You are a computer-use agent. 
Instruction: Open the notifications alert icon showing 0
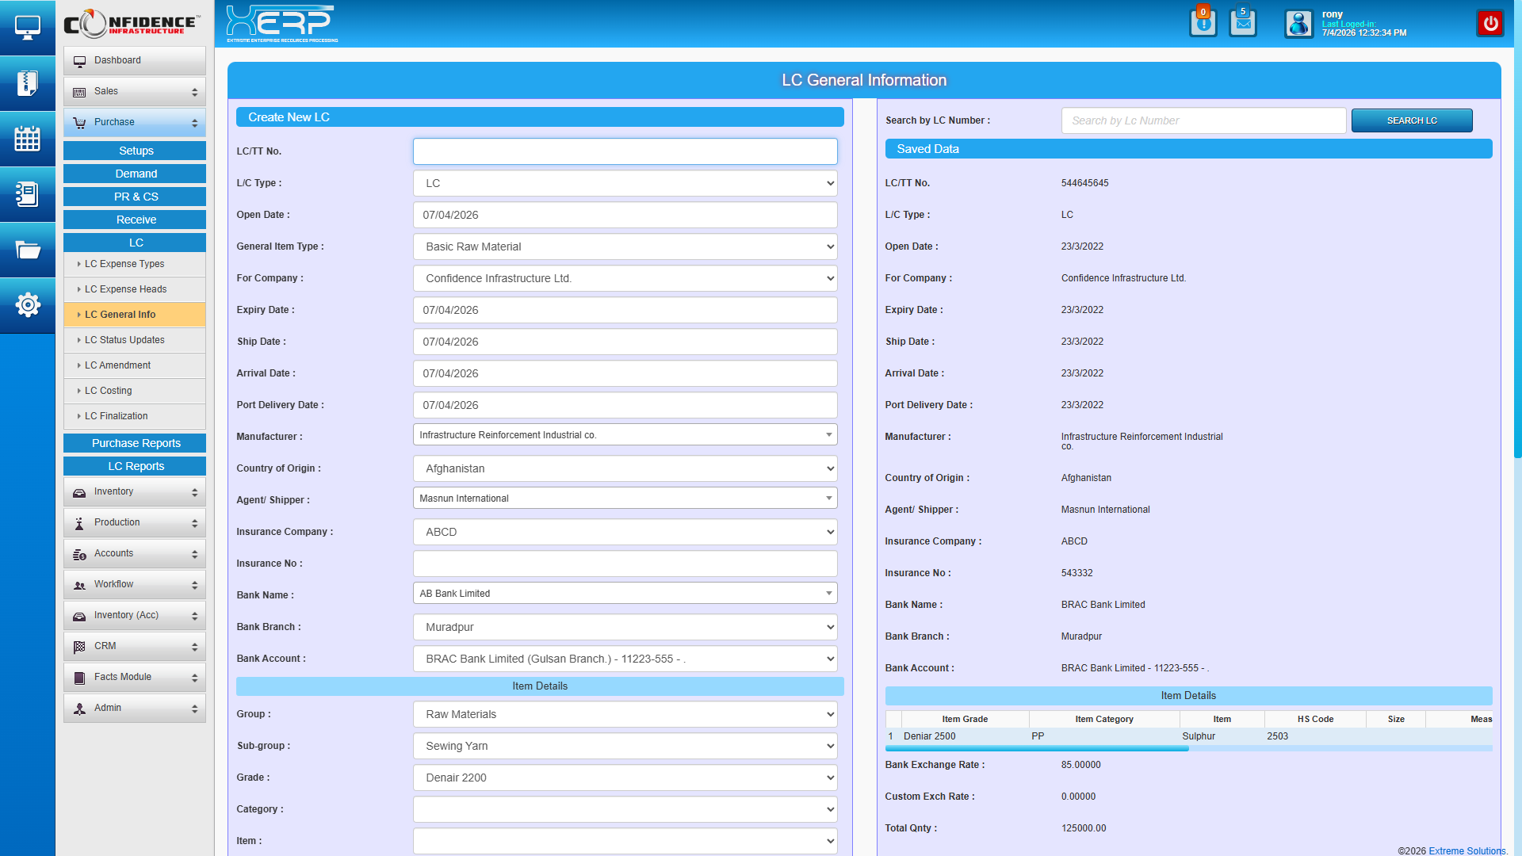point(1203,23)
